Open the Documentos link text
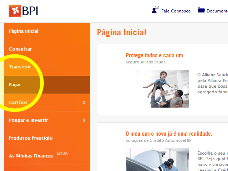Screen dimensions: 228x171 [x=217, y=11]
